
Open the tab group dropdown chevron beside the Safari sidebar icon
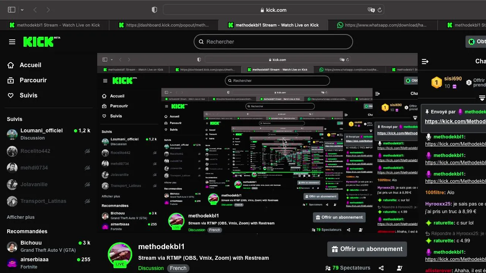[22, 10]
